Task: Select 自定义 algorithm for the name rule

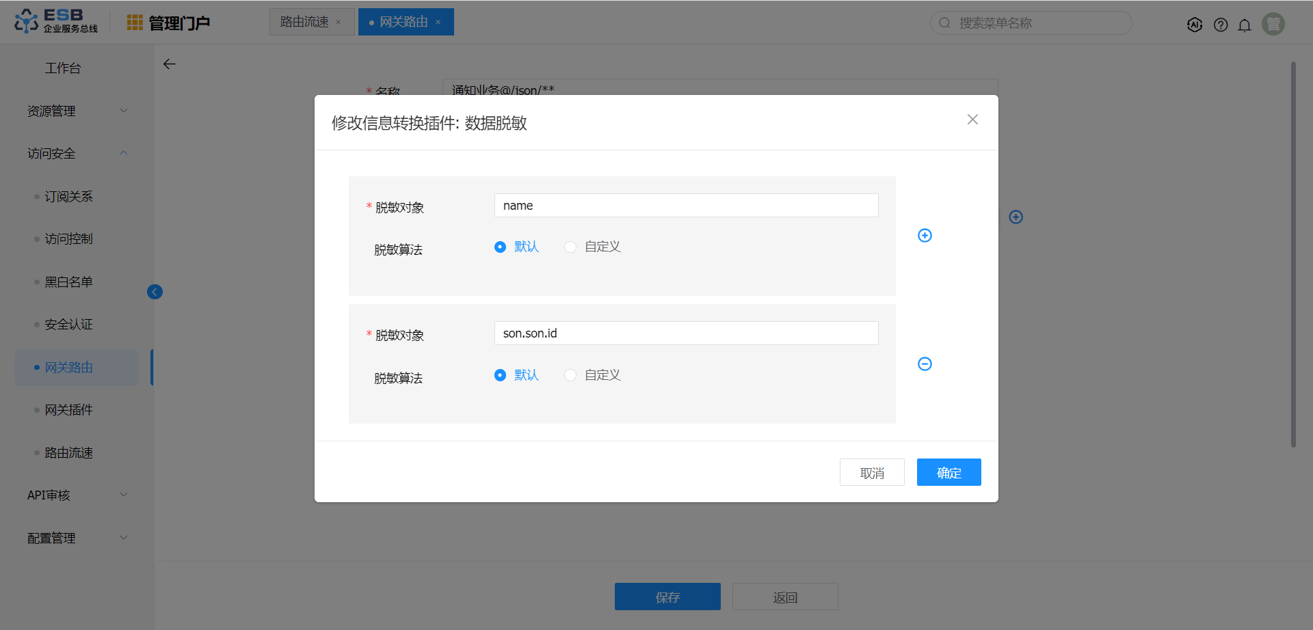Action: (570, 247)
